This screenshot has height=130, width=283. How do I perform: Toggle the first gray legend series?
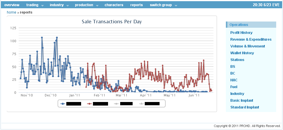116,104
